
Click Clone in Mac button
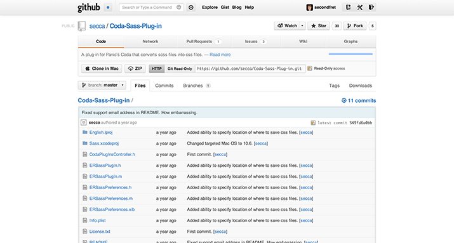pyautogui.click(x=102, y=69)
